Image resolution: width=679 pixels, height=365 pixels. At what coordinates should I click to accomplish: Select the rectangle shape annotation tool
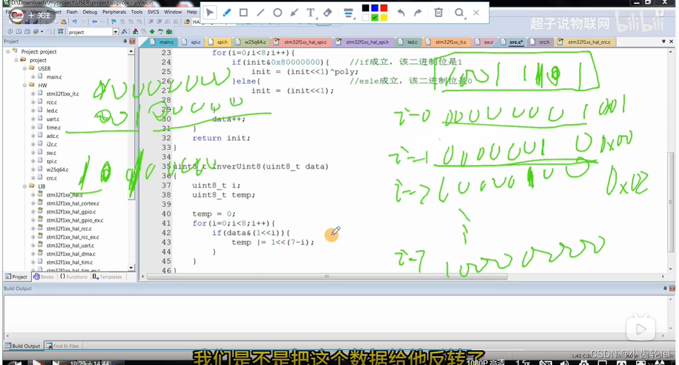pyautogui.click(x=243, y=12)
